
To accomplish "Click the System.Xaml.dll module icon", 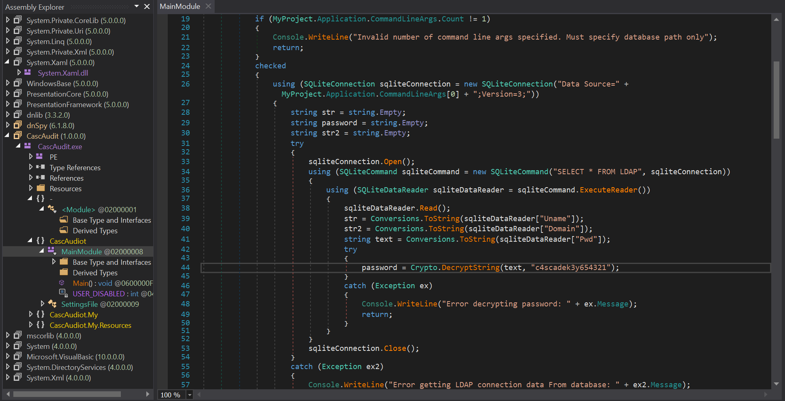I will click(x=27, y=73).
